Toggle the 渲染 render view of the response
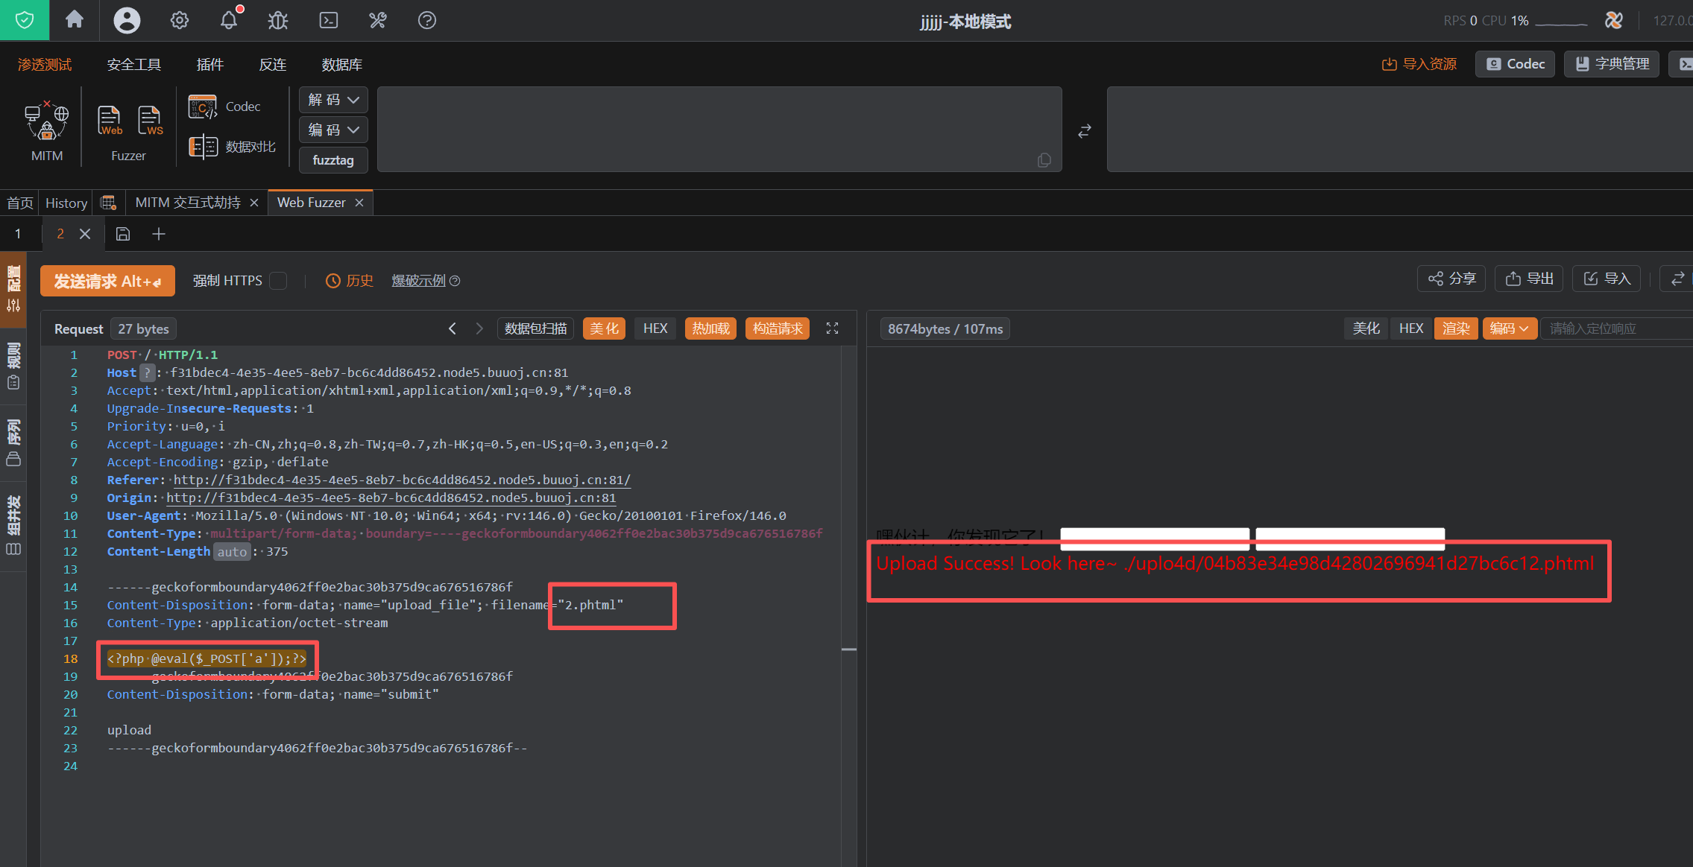The width and height of the screenshot is (1693, 867). (1455, 328)
